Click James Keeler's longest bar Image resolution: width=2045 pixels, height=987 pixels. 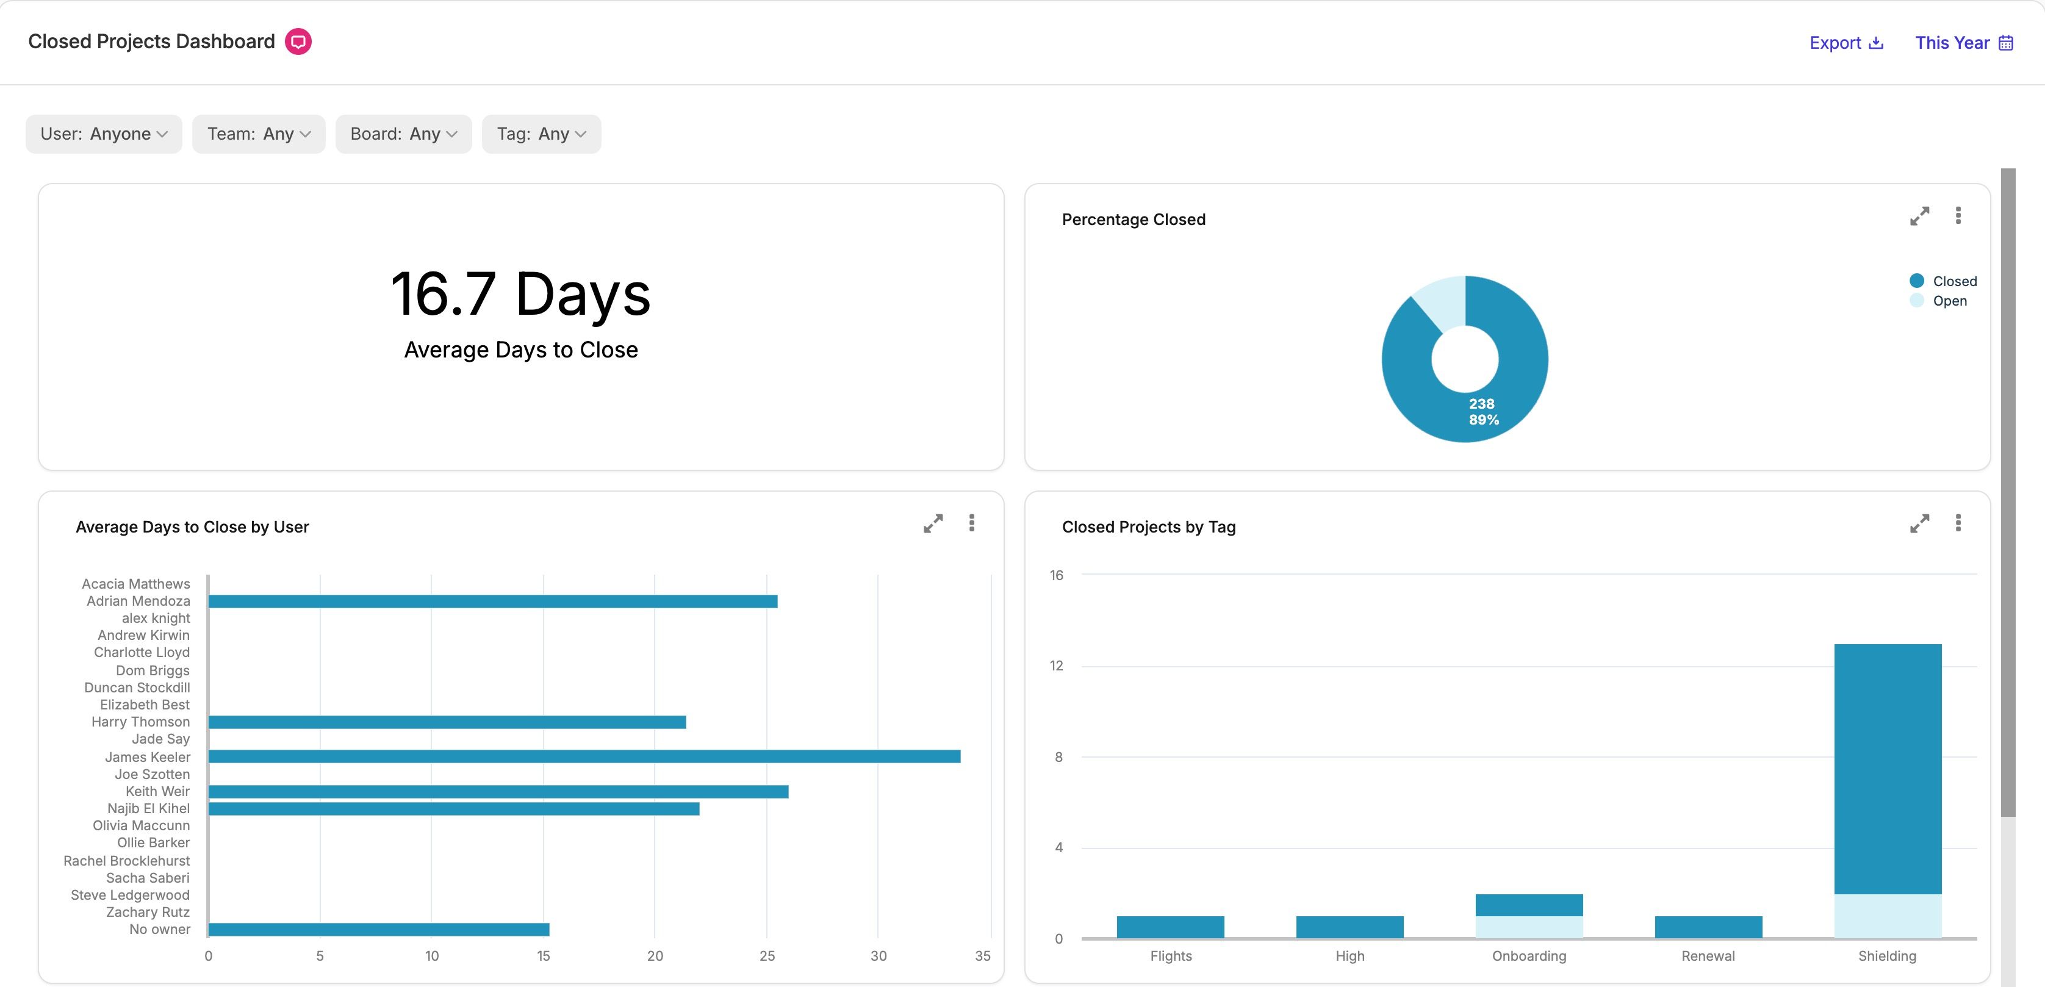tap(584, 757)
